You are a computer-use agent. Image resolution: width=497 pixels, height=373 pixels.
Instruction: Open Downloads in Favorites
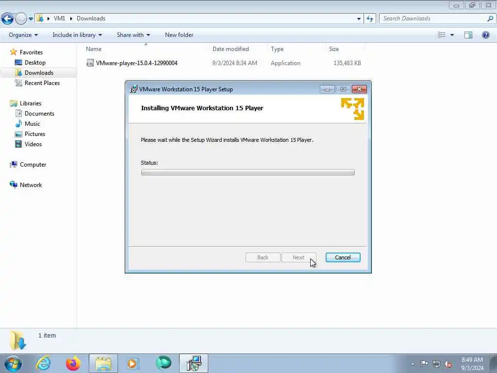click(39, 73)
